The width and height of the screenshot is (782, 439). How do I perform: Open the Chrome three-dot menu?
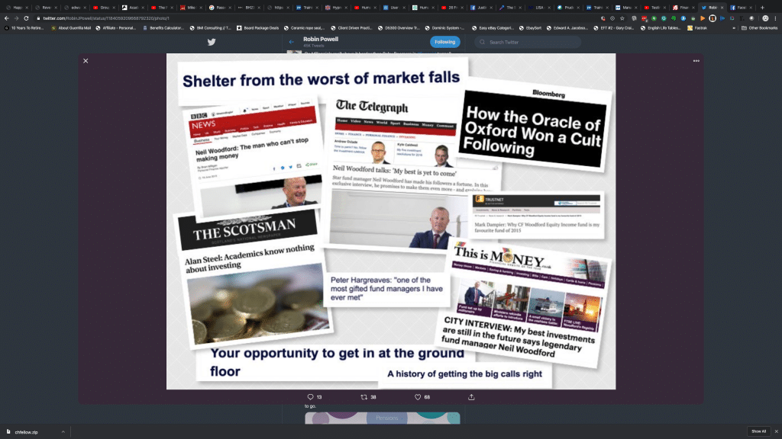click(776, 18)
